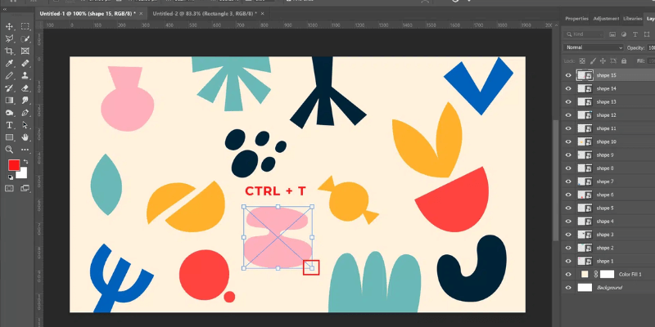Click the bottom-right transform handle on canvas
Viewport: 655px width, 327px height.
(310, 267)
